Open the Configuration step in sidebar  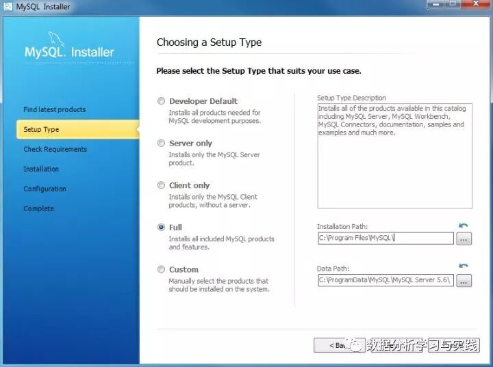(x=45, y=189)
